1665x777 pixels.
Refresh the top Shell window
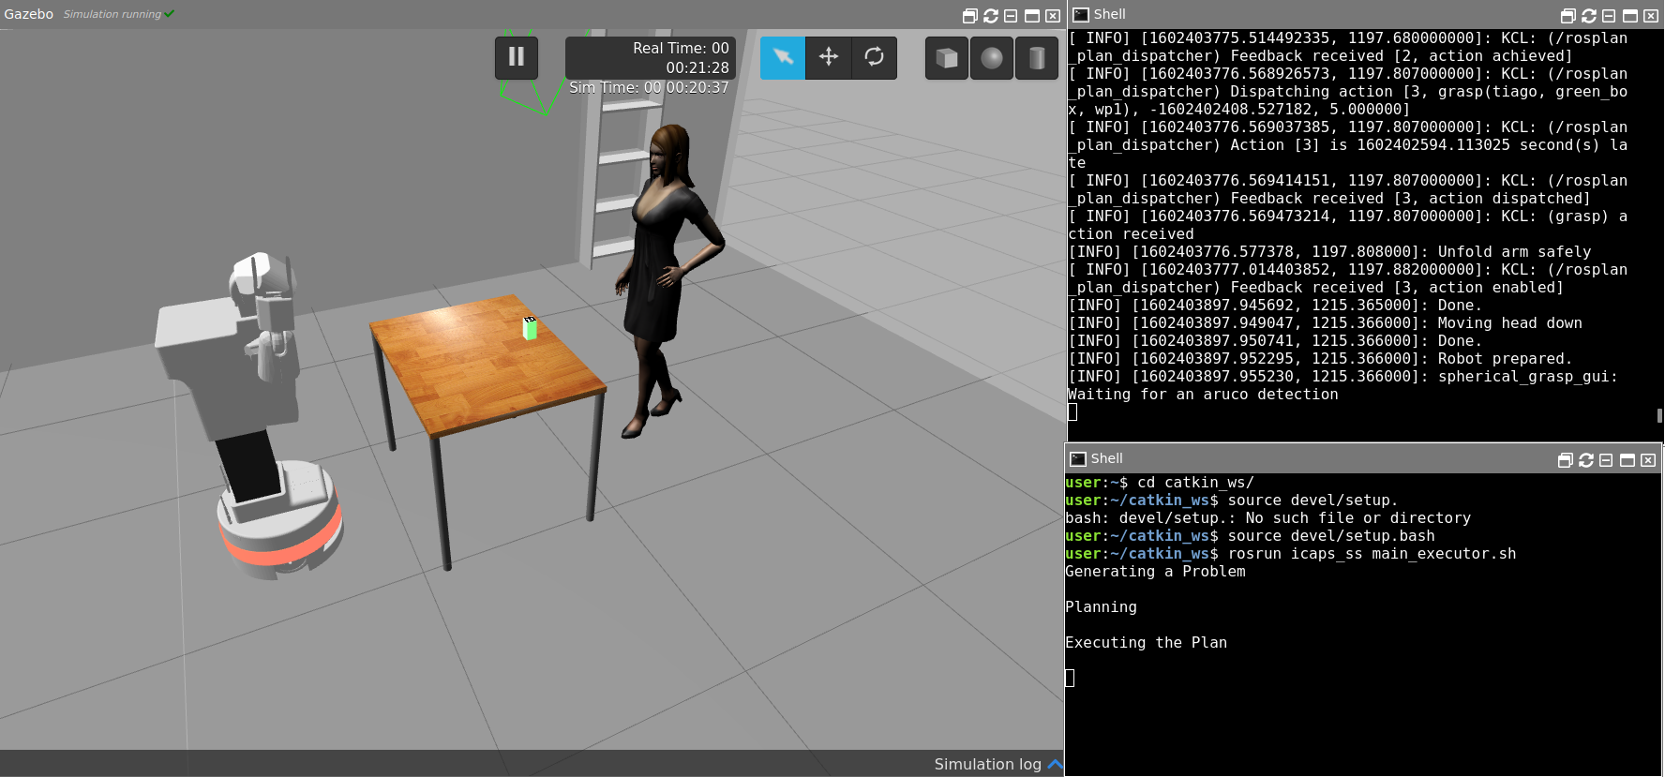click(x=1589, y=16)
